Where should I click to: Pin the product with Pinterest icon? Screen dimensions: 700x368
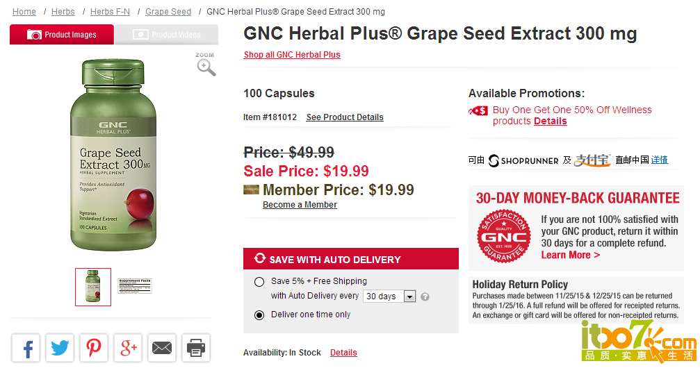(94, 347)
